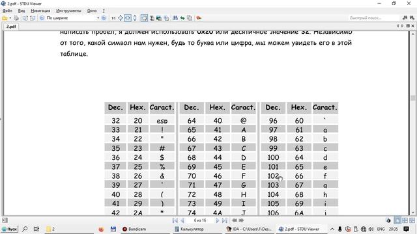Close the 2.pdf tab with X
Image resolution: width=417 pixels, height=234 pixels.
click(412, 26)
